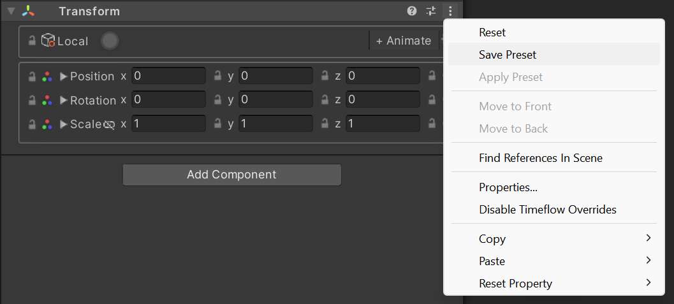Click the Position RGB channels icon
The height and width of the screenshot is (304, 674).
(x=47, y=76)
